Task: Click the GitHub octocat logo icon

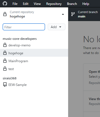Action: (5, 4)
